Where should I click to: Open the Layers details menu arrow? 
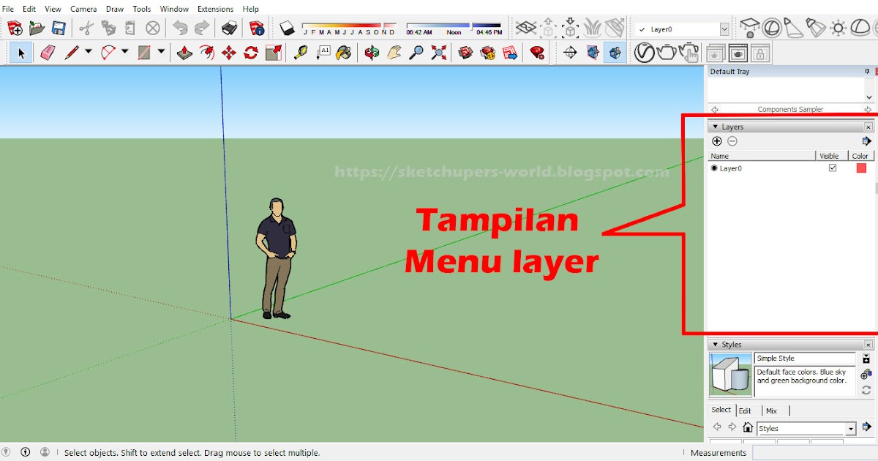tap(867, 141)
